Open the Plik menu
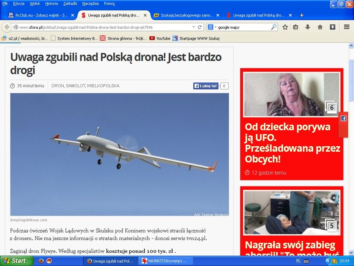354x266 pixels. pyautogui.click(x=5, y=4)
